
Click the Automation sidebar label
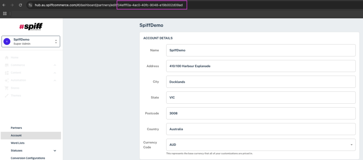pos(18,80)
